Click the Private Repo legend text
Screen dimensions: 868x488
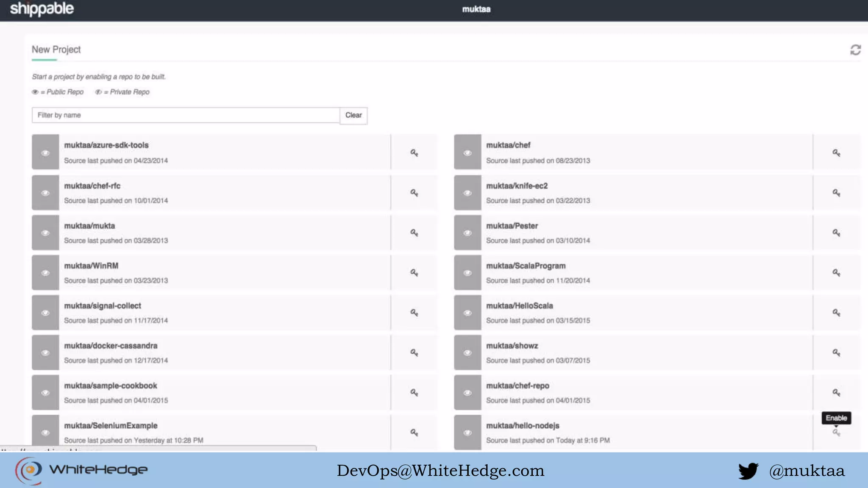[130, 92]
